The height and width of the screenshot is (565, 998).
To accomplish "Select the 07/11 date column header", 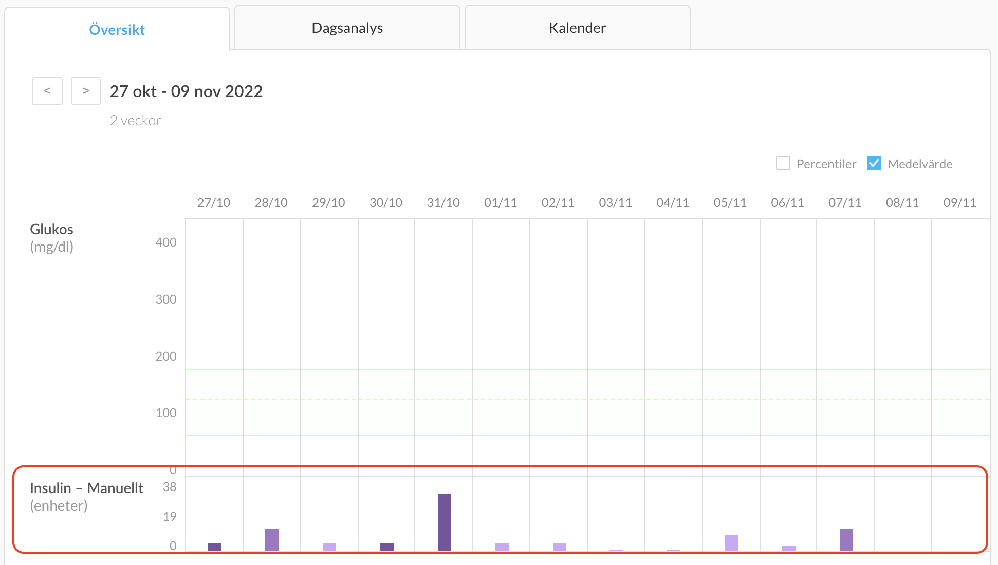I will pos(845,202).
